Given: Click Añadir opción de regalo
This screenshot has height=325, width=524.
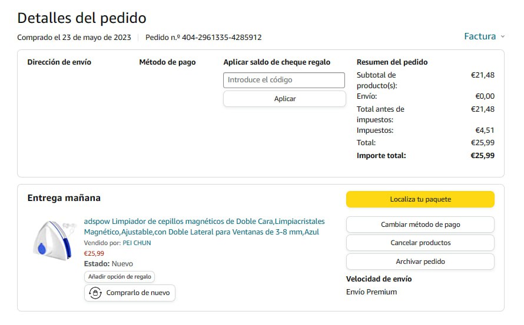Looking at the screenshot, I should [120, 276].
